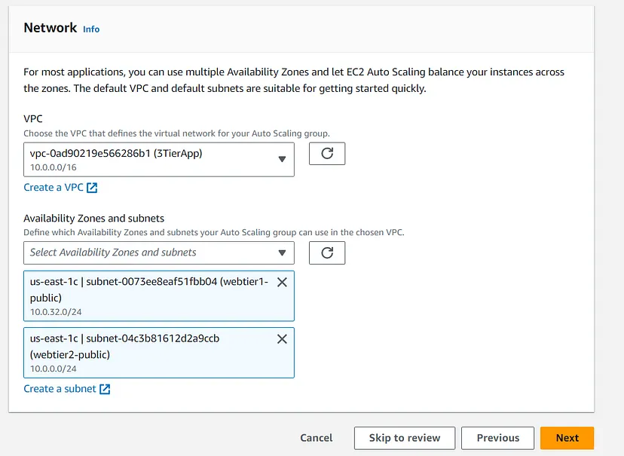Image resolution: width=624 pixels, height=456 pixels.
Task: Expand the Availability Zones dropdown arrow
Action: [x=282, y=253]
